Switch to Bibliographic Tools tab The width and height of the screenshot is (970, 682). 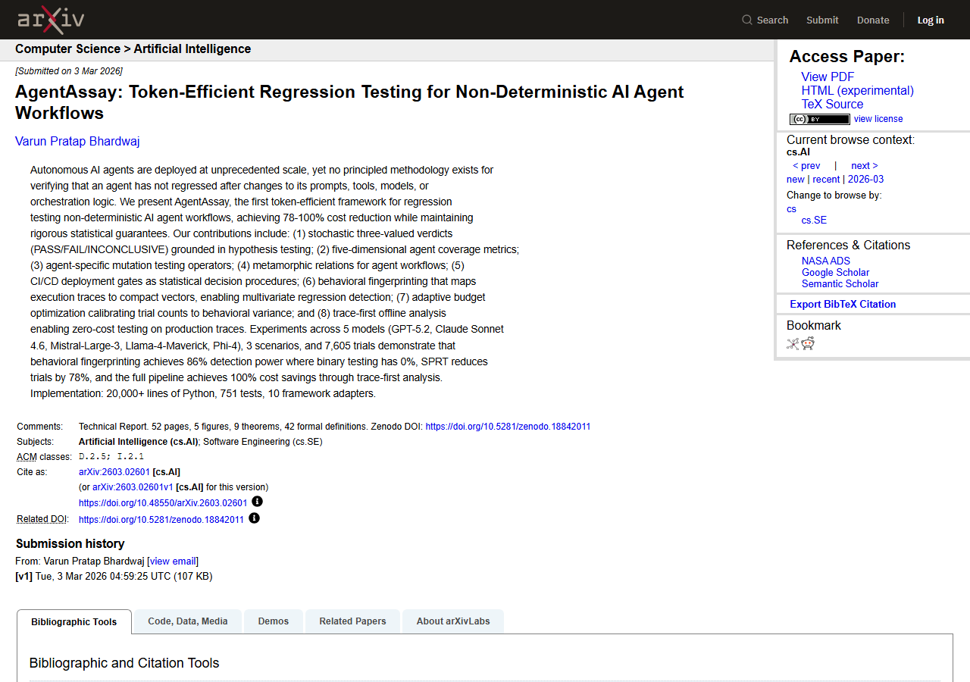pos(74,621)
